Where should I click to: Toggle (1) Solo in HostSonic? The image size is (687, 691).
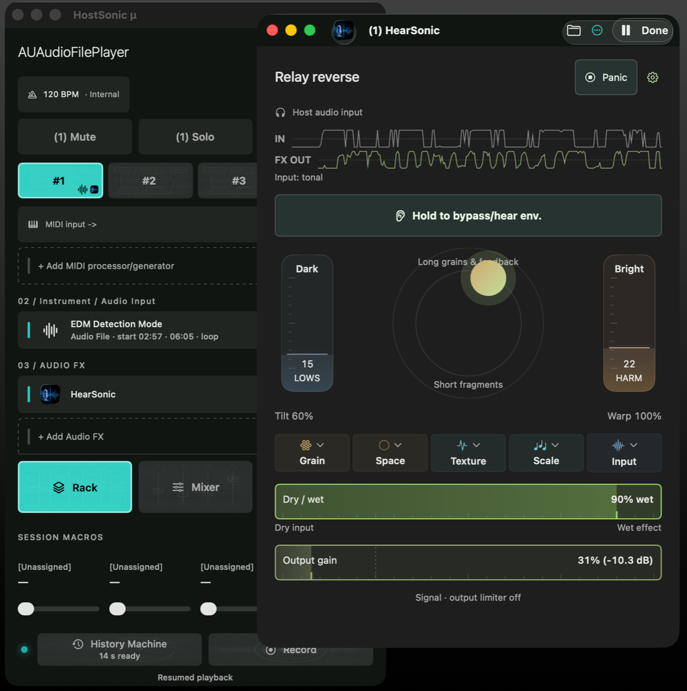click(x=195, y=137)
